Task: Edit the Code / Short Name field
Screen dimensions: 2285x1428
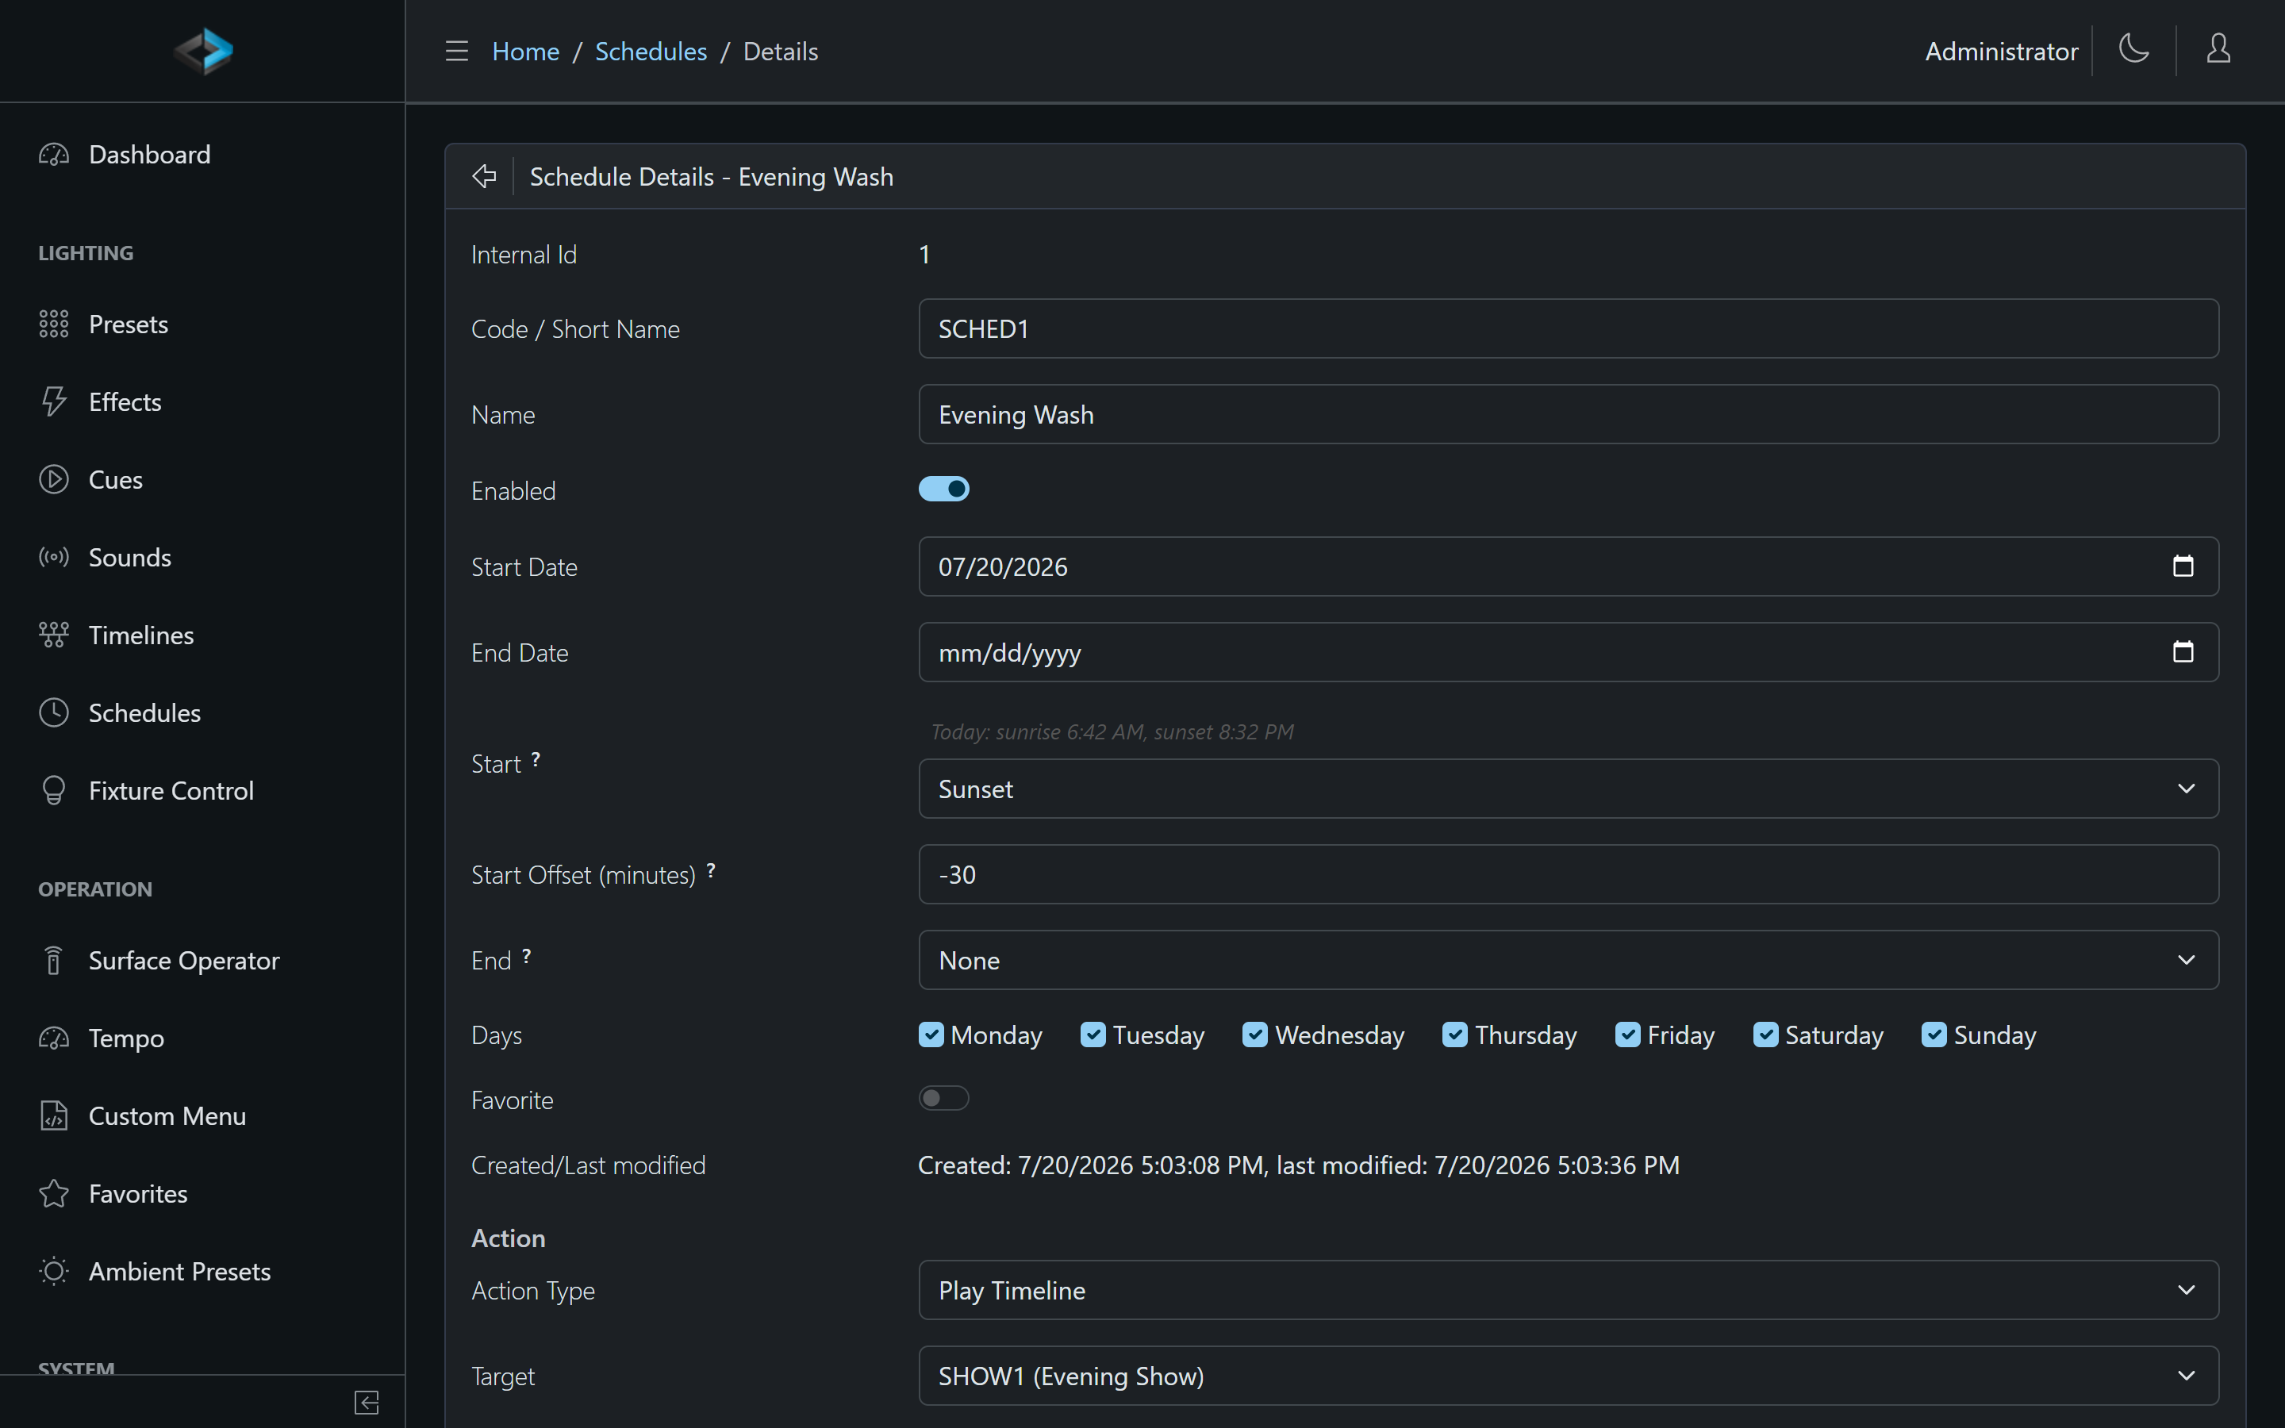Action: point(1569,328)
